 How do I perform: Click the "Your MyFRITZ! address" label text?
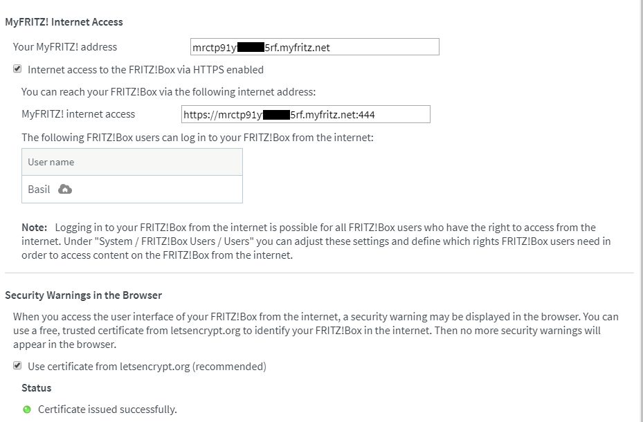(65, 47)
